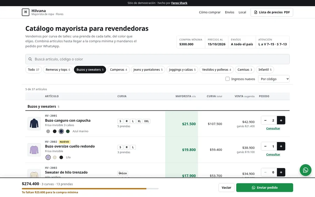This screenshot has width=315, height=197.
Task: Open the Por código sort dropdown
Action: point(274,79)
